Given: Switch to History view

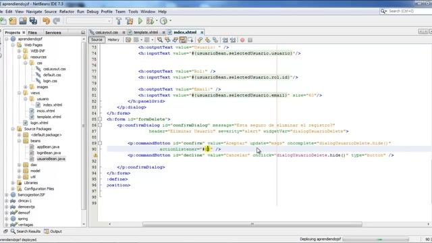Looking at the screenshot, I should click(113, 40).
